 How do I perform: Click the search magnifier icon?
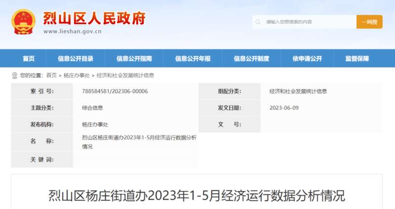258,22
